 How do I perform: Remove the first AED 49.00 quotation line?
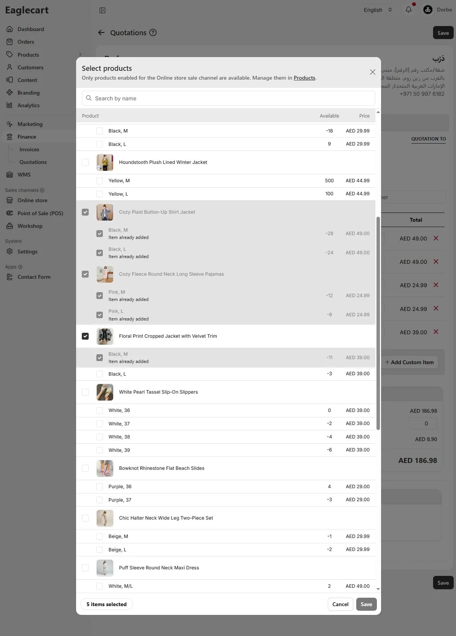click(x=436, y=238)
